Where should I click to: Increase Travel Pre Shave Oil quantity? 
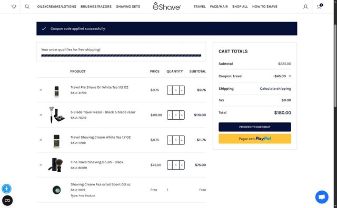coord(182,90)
